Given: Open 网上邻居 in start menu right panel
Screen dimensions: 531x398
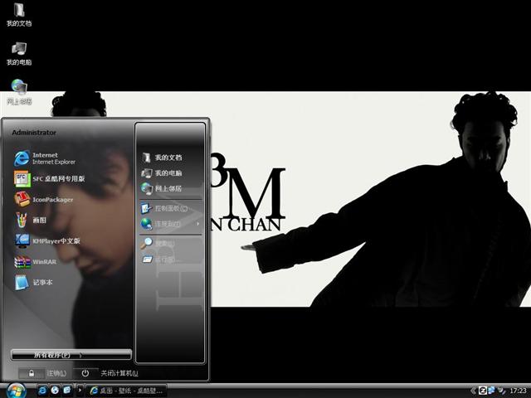Looking at the screenshot, I should coord(162,188).
